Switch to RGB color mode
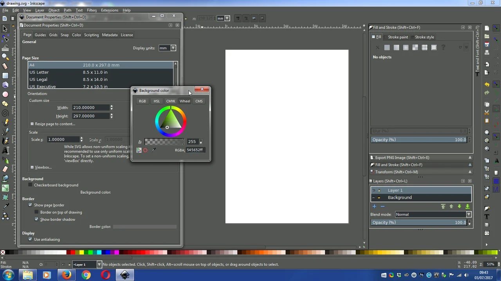This screenshot has height=281, width=501. pyautogui.click(x=142, y=101)
